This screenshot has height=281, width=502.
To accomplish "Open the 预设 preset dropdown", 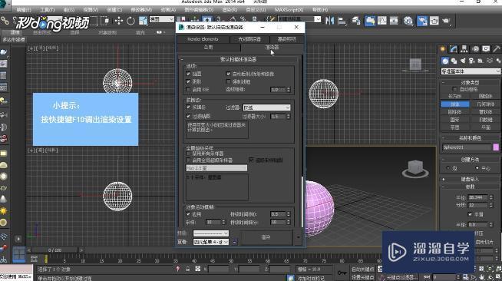I will click(210, 233).
